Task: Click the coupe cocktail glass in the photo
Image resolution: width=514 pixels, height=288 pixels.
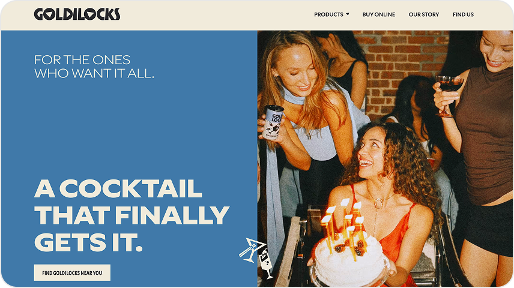Action: pos(449,95)
